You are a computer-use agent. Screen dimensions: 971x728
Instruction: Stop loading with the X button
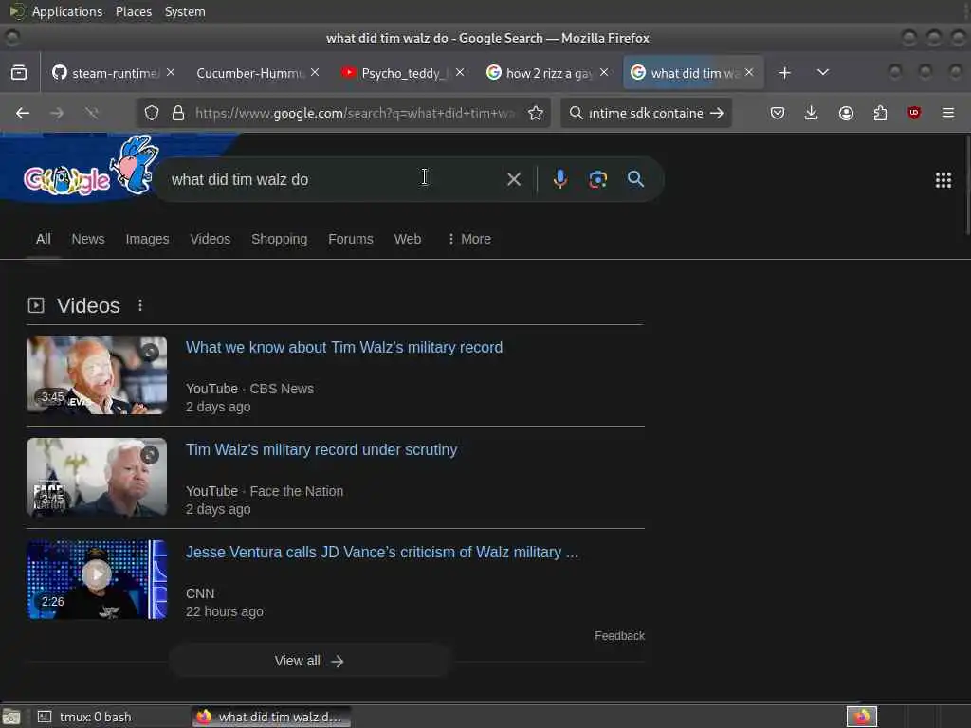[92, 113]
